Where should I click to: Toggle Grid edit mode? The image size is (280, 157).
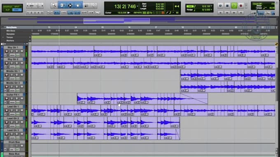17,10
